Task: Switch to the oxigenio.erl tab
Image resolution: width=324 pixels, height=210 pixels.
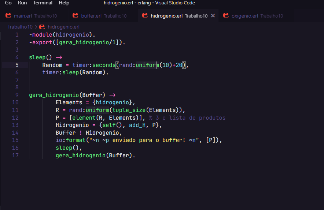Action: (x=254, y=16)
